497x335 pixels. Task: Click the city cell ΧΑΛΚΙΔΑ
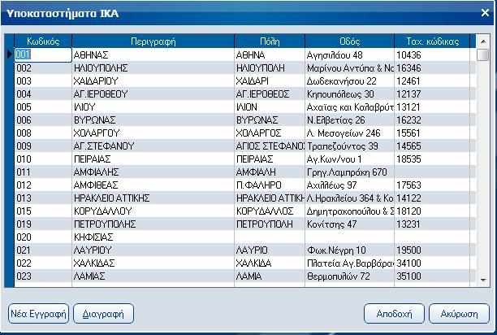(270, 263)
